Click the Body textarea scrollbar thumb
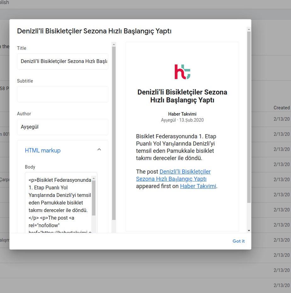Viewport: 291px width, 293px height. [x=94, y=198]
